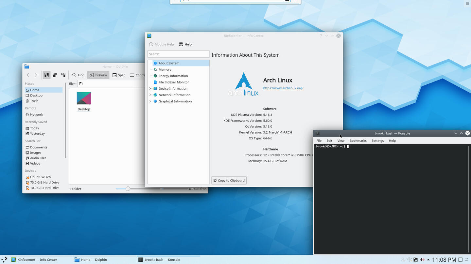Click the 11:08 PM clock

(444, 260)
